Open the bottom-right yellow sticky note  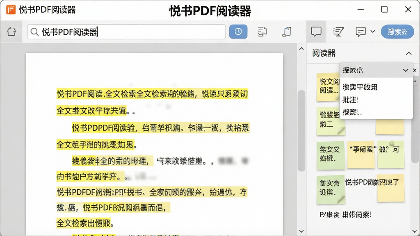391,188
